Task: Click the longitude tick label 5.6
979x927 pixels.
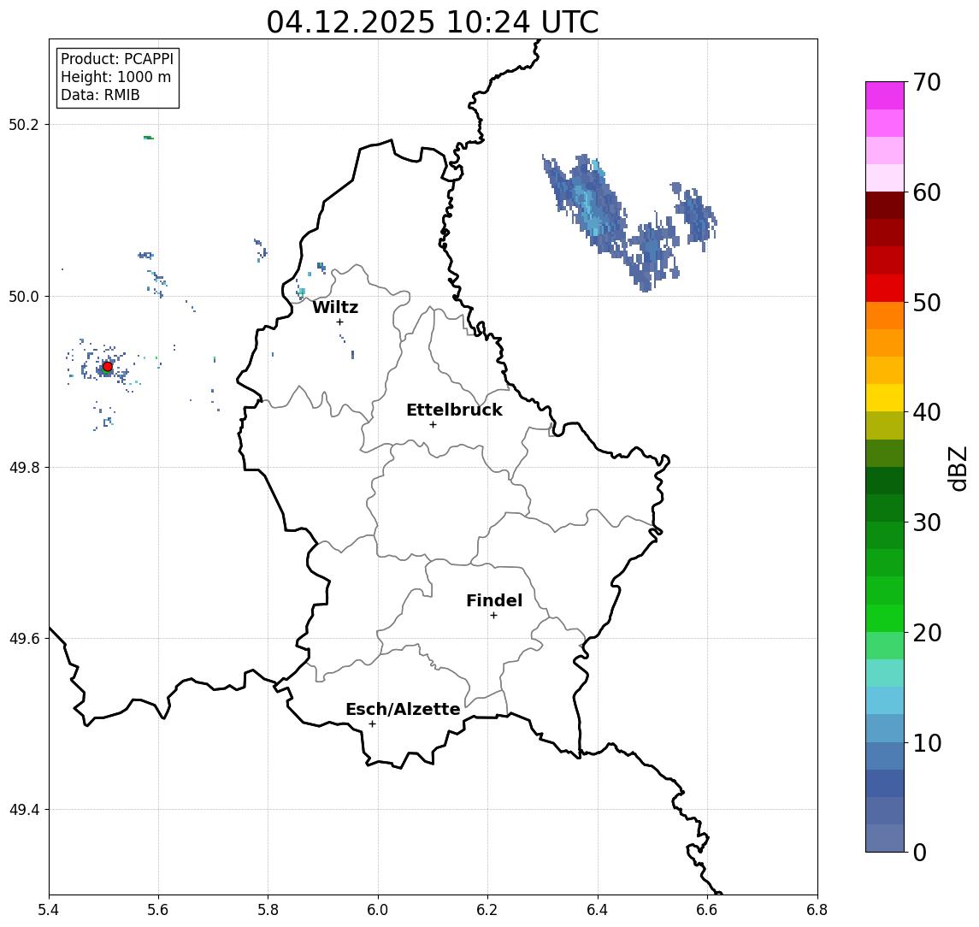Action: pos(158,910)
